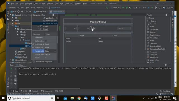Open the TODO tool window tab

(59, 91)
